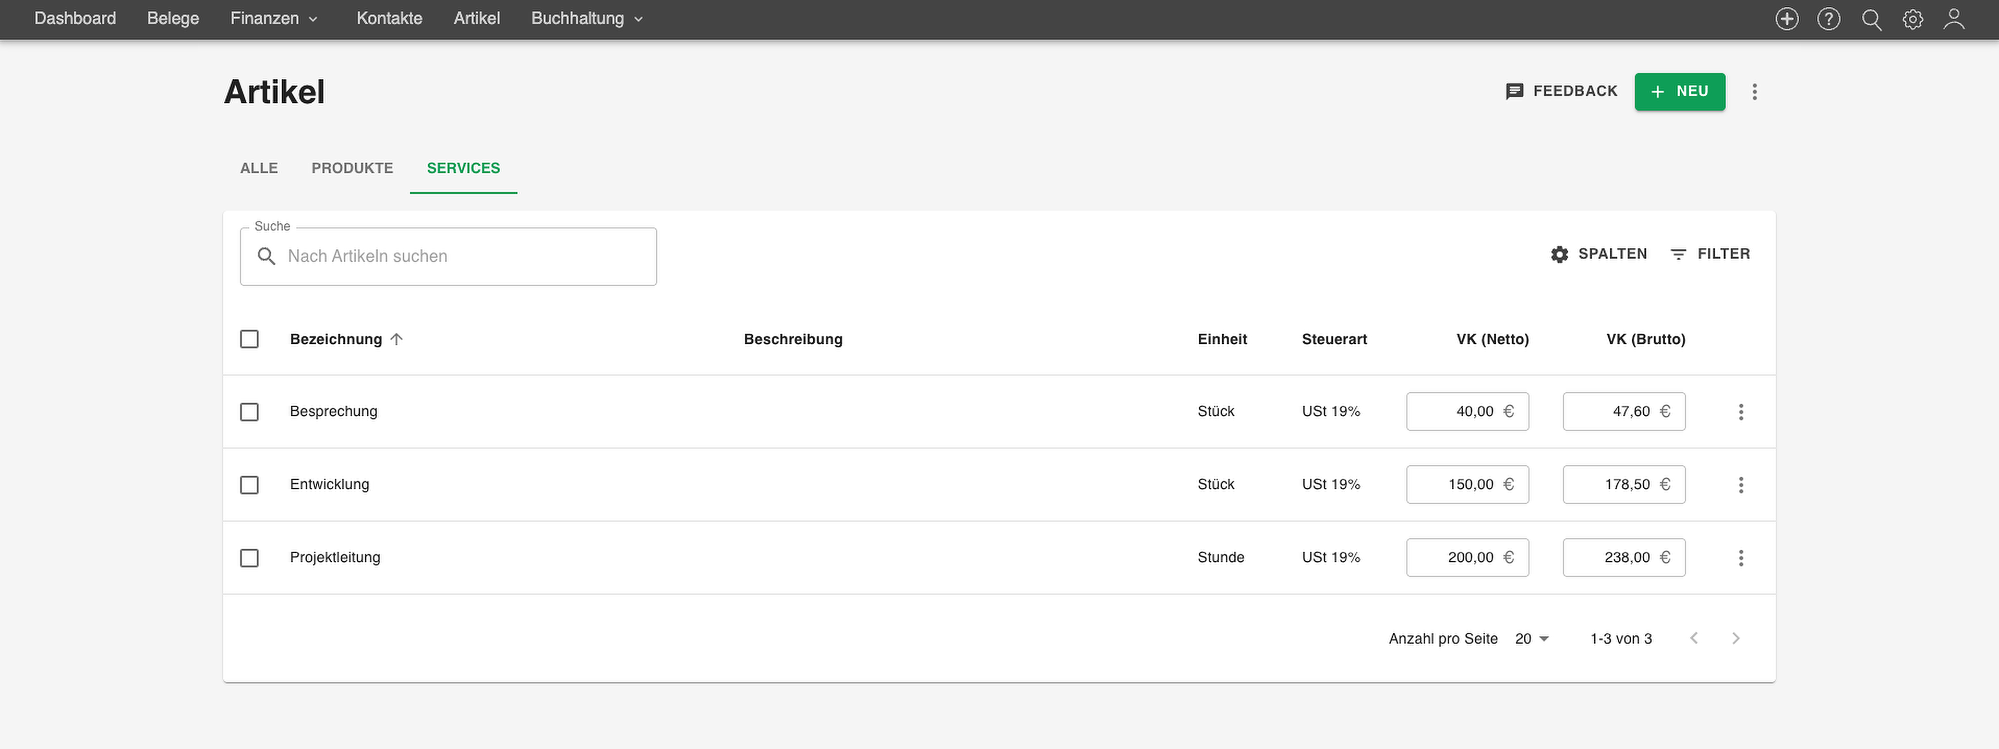The height and width of the screenshot is (749, 1999).
Task: Click the green NEU button
Action: (x=1679, y=92)
